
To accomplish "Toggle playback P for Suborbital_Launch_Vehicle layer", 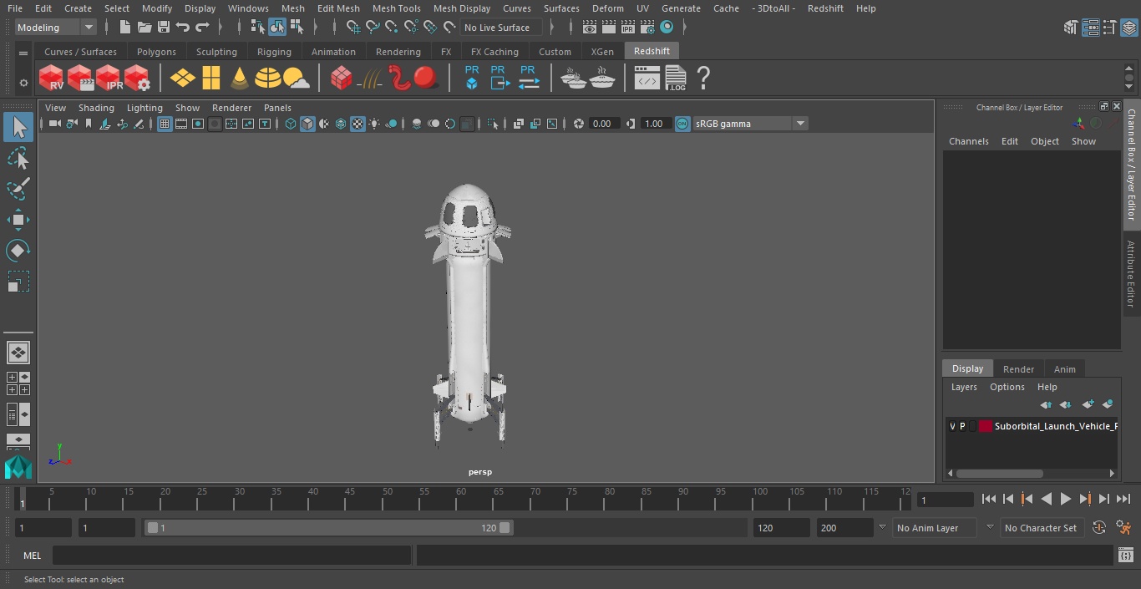I will pos(962,426).
